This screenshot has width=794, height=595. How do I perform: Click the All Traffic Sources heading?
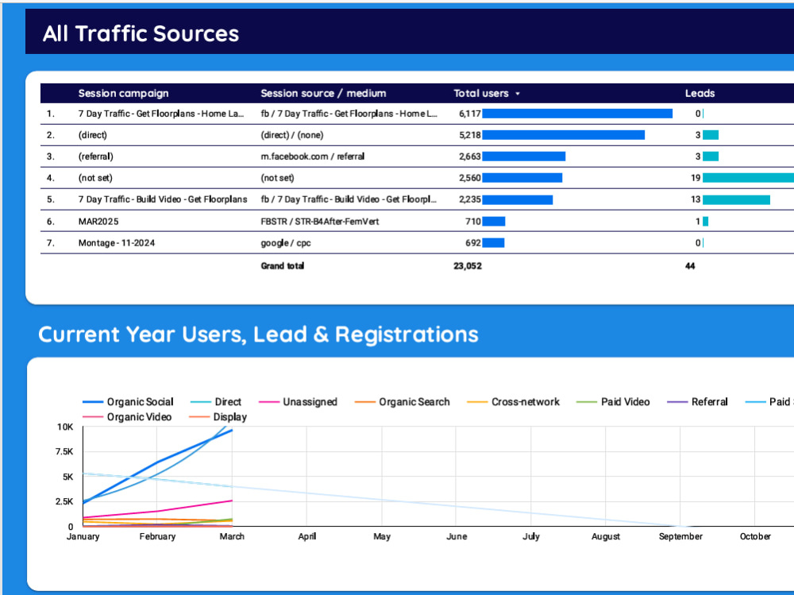(x=141, y=34)
